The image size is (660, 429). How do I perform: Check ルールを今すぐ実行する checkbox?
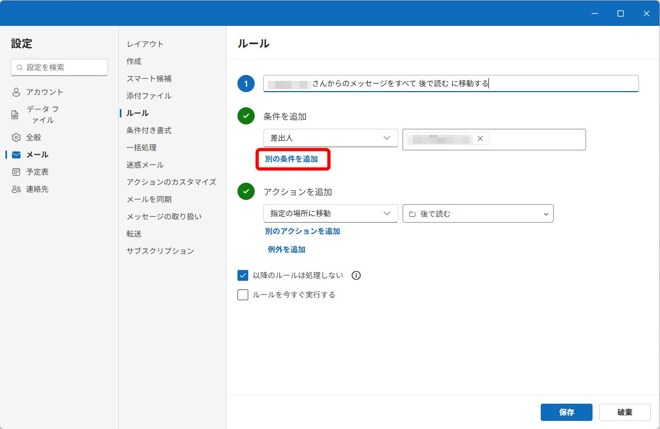click(243, 295)
